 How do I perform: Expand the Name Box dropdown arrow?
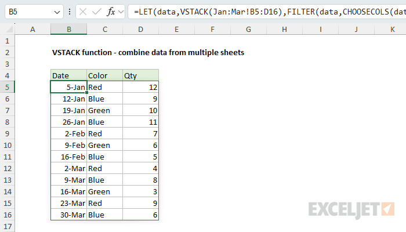[57, 12]
